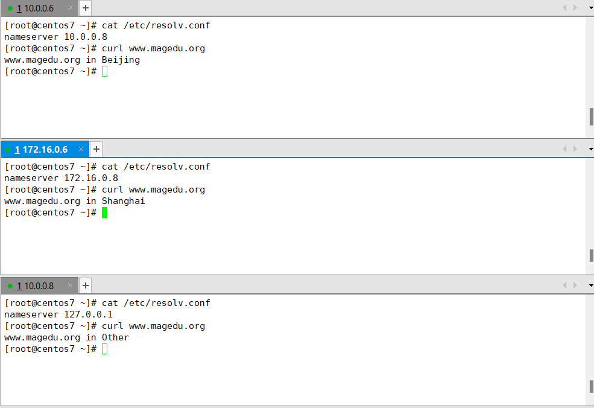Click scrollbar thumb in 10.0.0.6 pane

591,116
